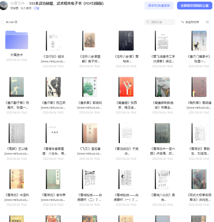Open the 《龙形八卦掌》黄柏年 dark cover book
This screenshot has height=222, width=214.
click(126, 41)
